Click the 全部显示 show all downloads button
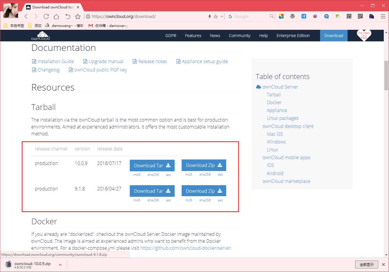This screenshot has width=389, height=272. point(367,264)
